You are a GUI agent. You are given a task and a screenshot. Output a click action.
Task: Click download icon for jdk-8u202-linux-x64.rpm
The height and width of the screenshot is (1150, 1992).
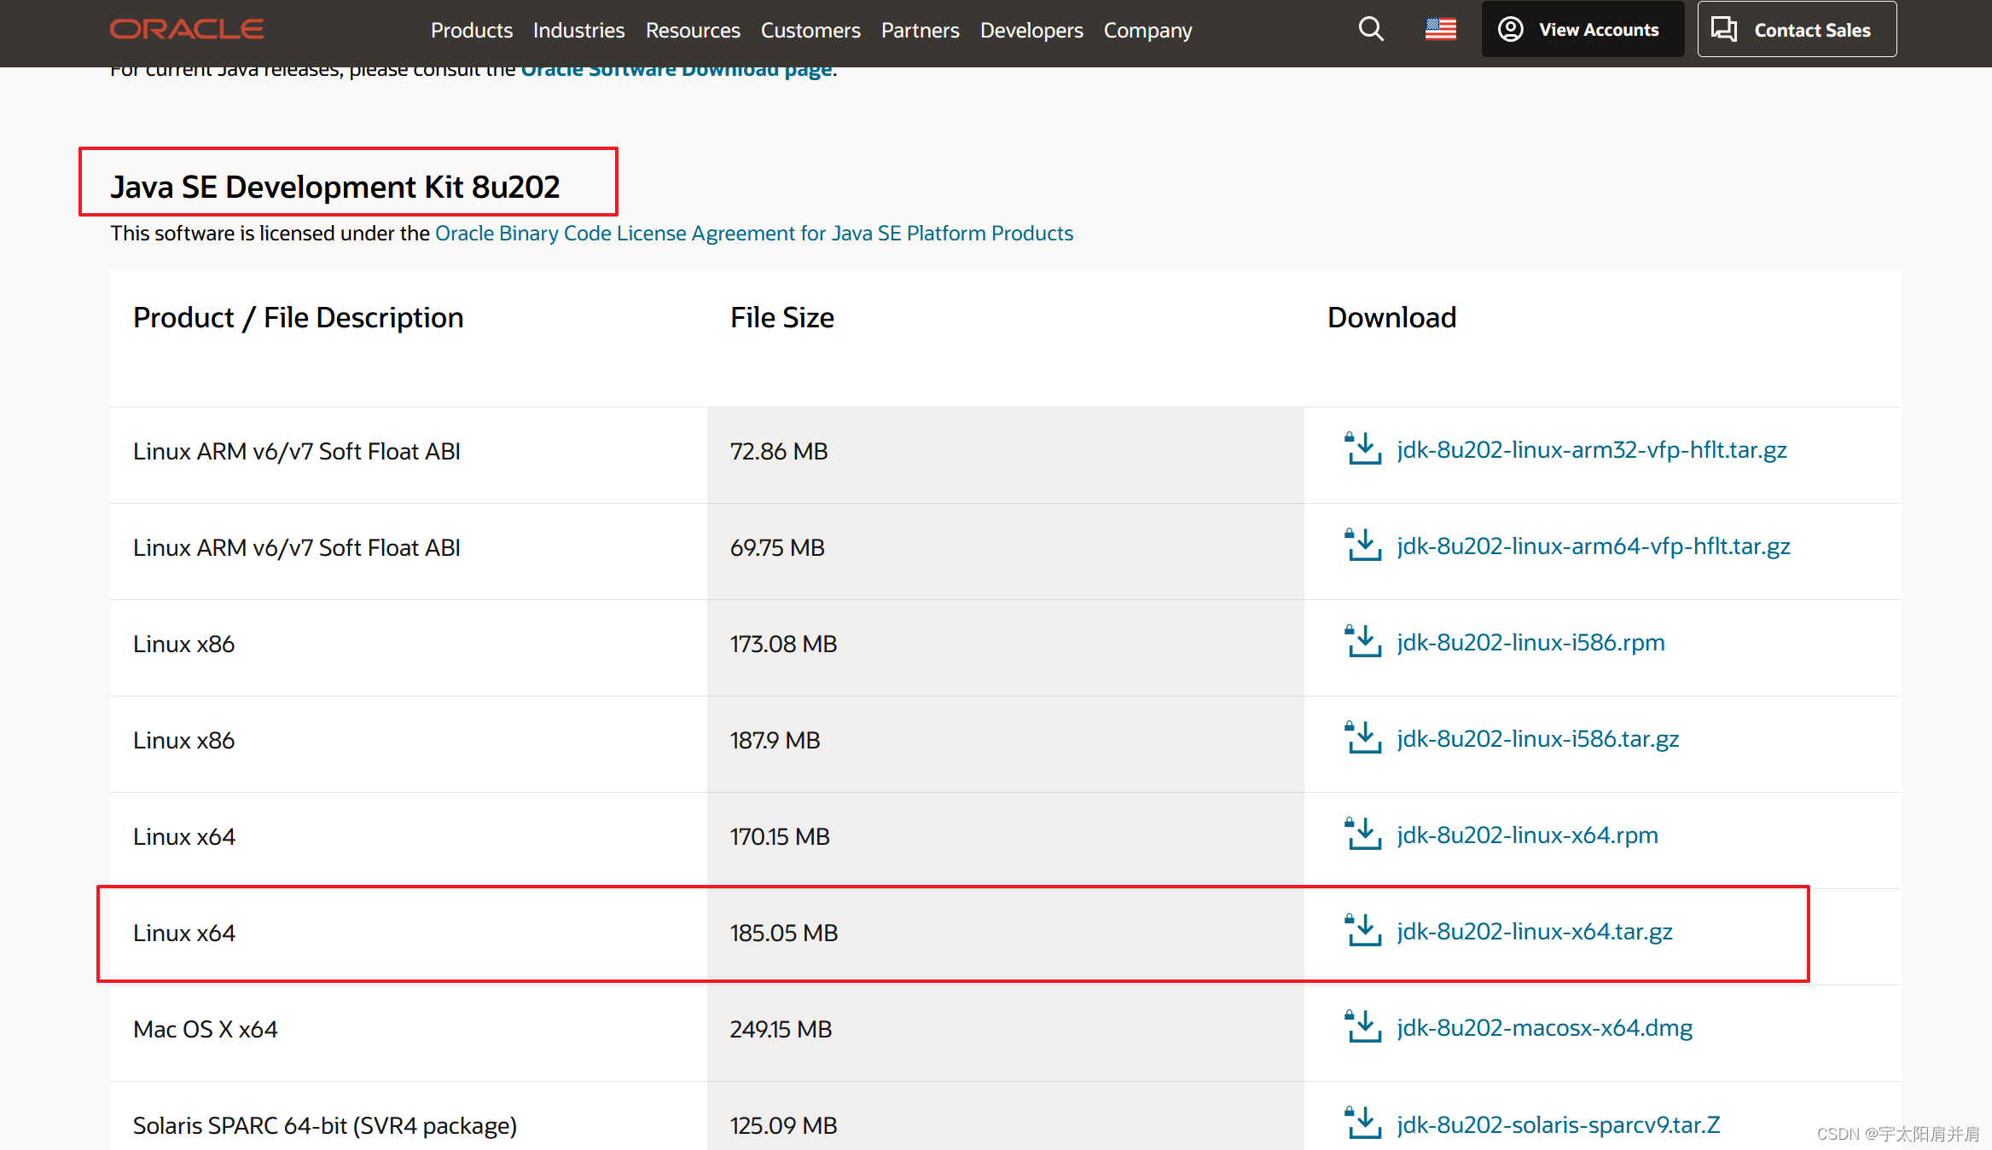click(x=1362, y=834)
